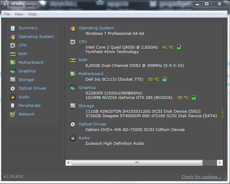Image resolution: width=230 pixels, height=184 pixels.
Task: Go to the CPU section in sidebar
Action: pos(23,45)
